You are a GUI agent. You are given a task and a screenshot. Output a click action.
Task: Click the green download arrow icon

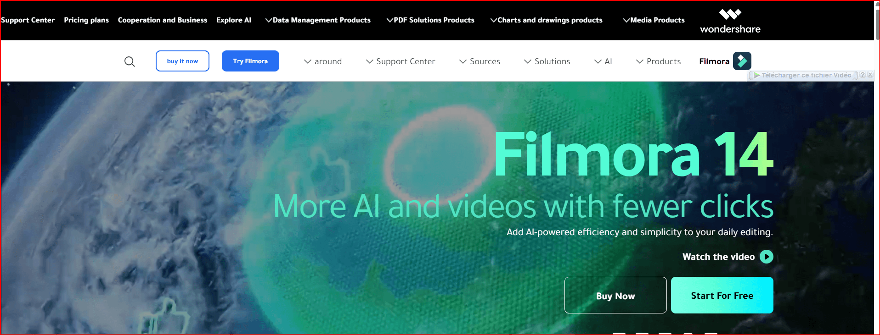click(756, 75)
